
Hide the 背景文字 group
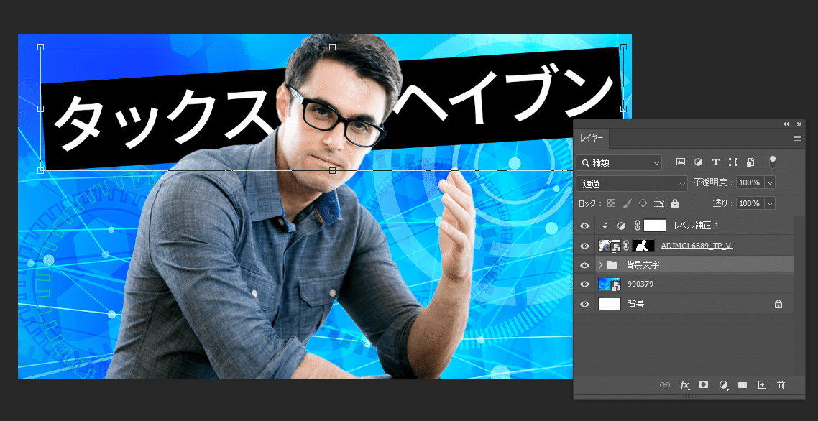[x=585, y=265]
